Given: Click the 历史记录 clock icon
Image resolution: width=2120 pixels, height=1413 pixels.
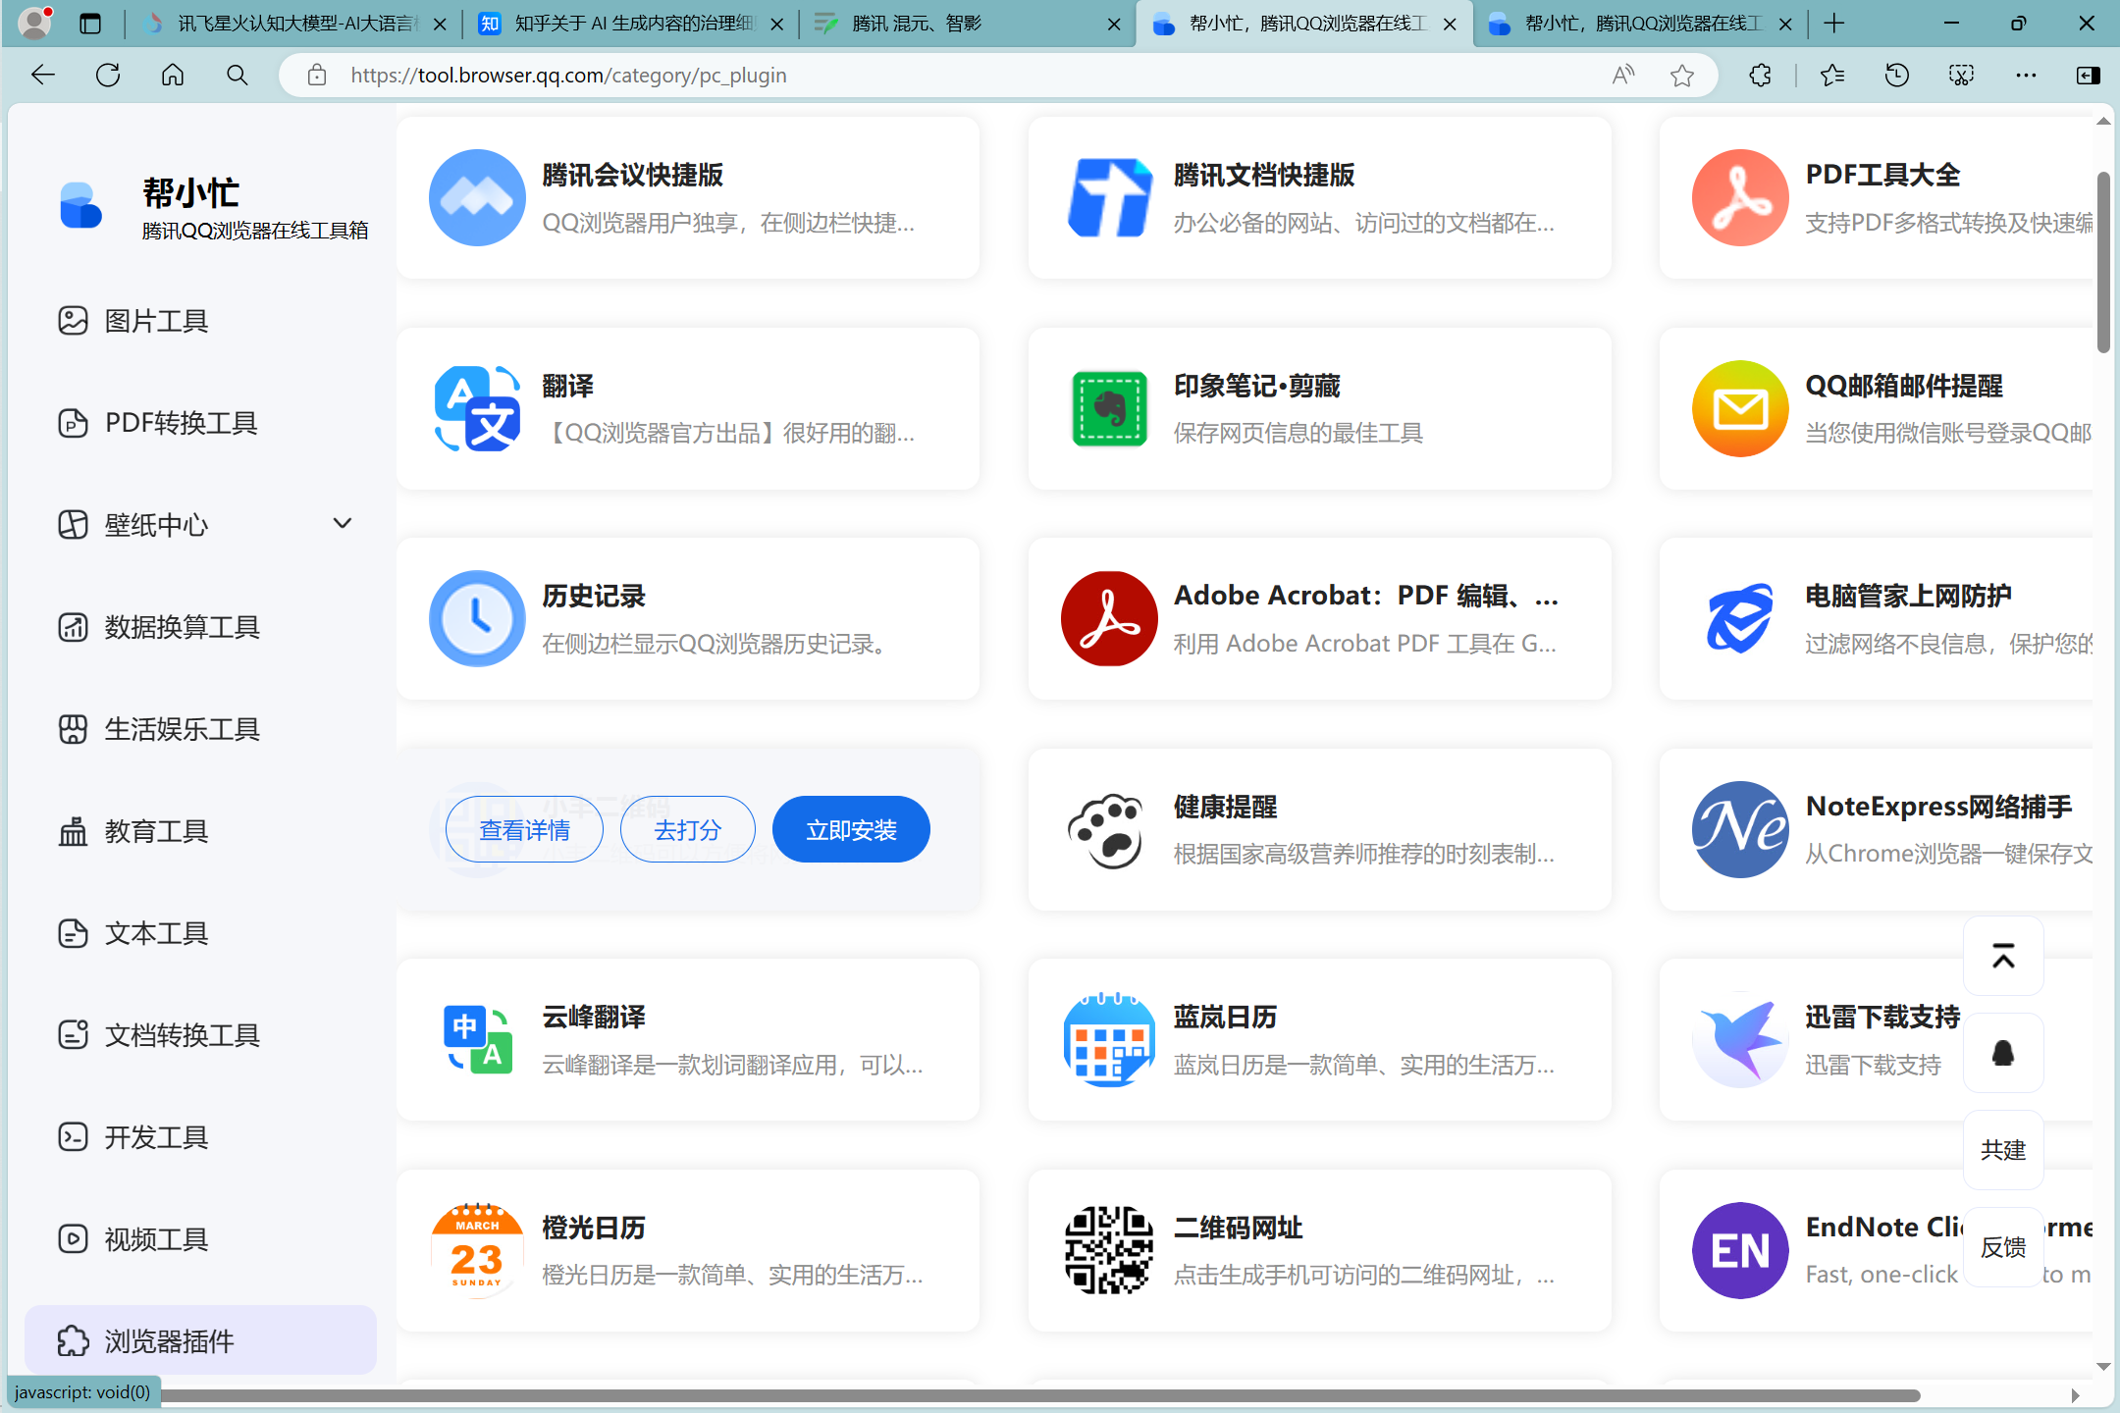Looking at the screenshot, I should click(477, 619).
